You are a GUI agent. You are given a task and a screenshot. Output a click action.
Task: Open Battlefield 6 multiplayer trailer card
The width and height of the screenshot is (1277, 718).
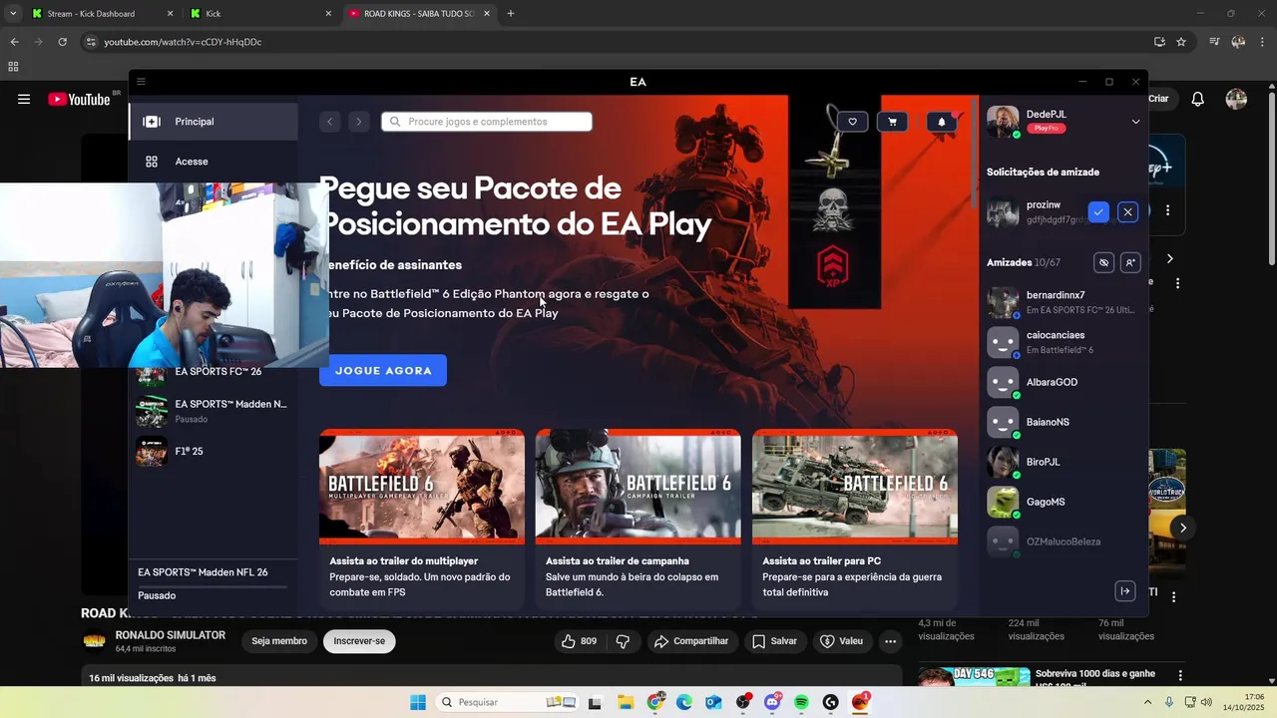[422, 519]
